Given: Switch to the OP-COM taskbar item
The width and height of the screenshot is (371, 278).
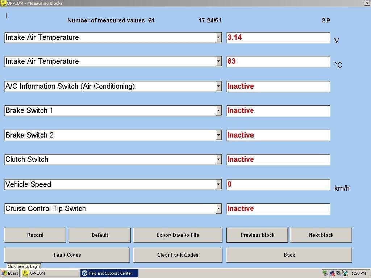Looking at the screenshot, I should click(50, 273).
